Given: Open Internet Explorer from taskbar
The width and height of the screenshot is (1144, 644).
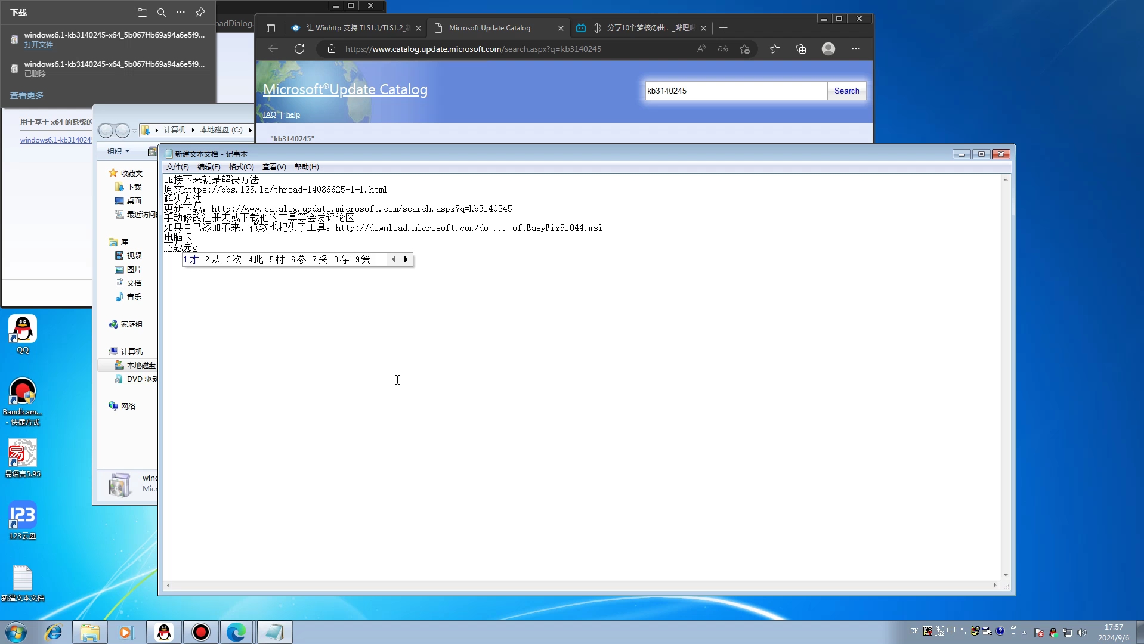Looking at the screenshot, I should coord(54,632).
